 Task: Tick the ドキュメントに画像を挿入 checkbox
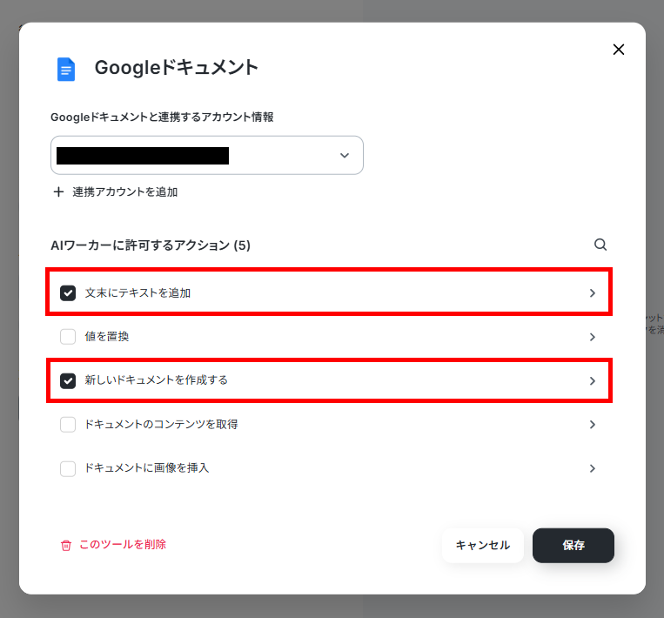click(x=68, y=468)
